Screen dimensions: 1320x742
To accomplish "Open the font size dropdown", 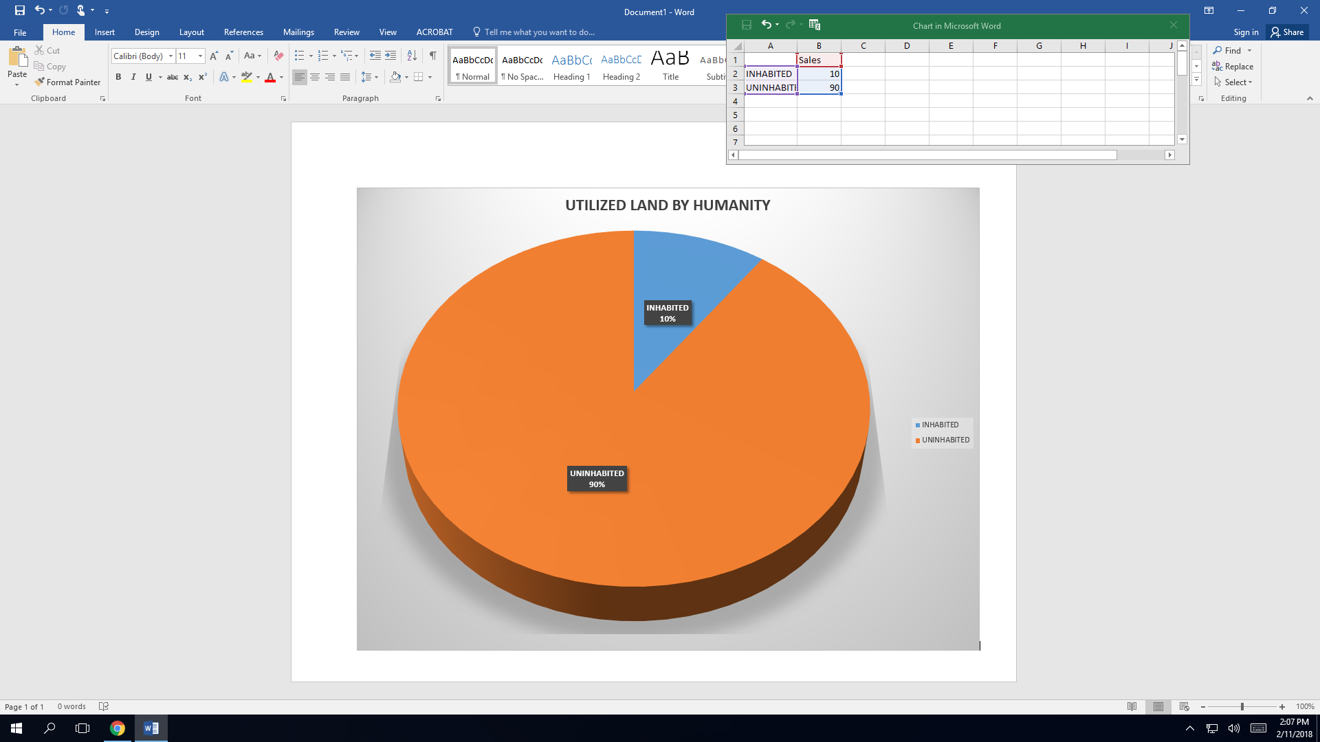I will pyautogui.click(x=200, y=56).
